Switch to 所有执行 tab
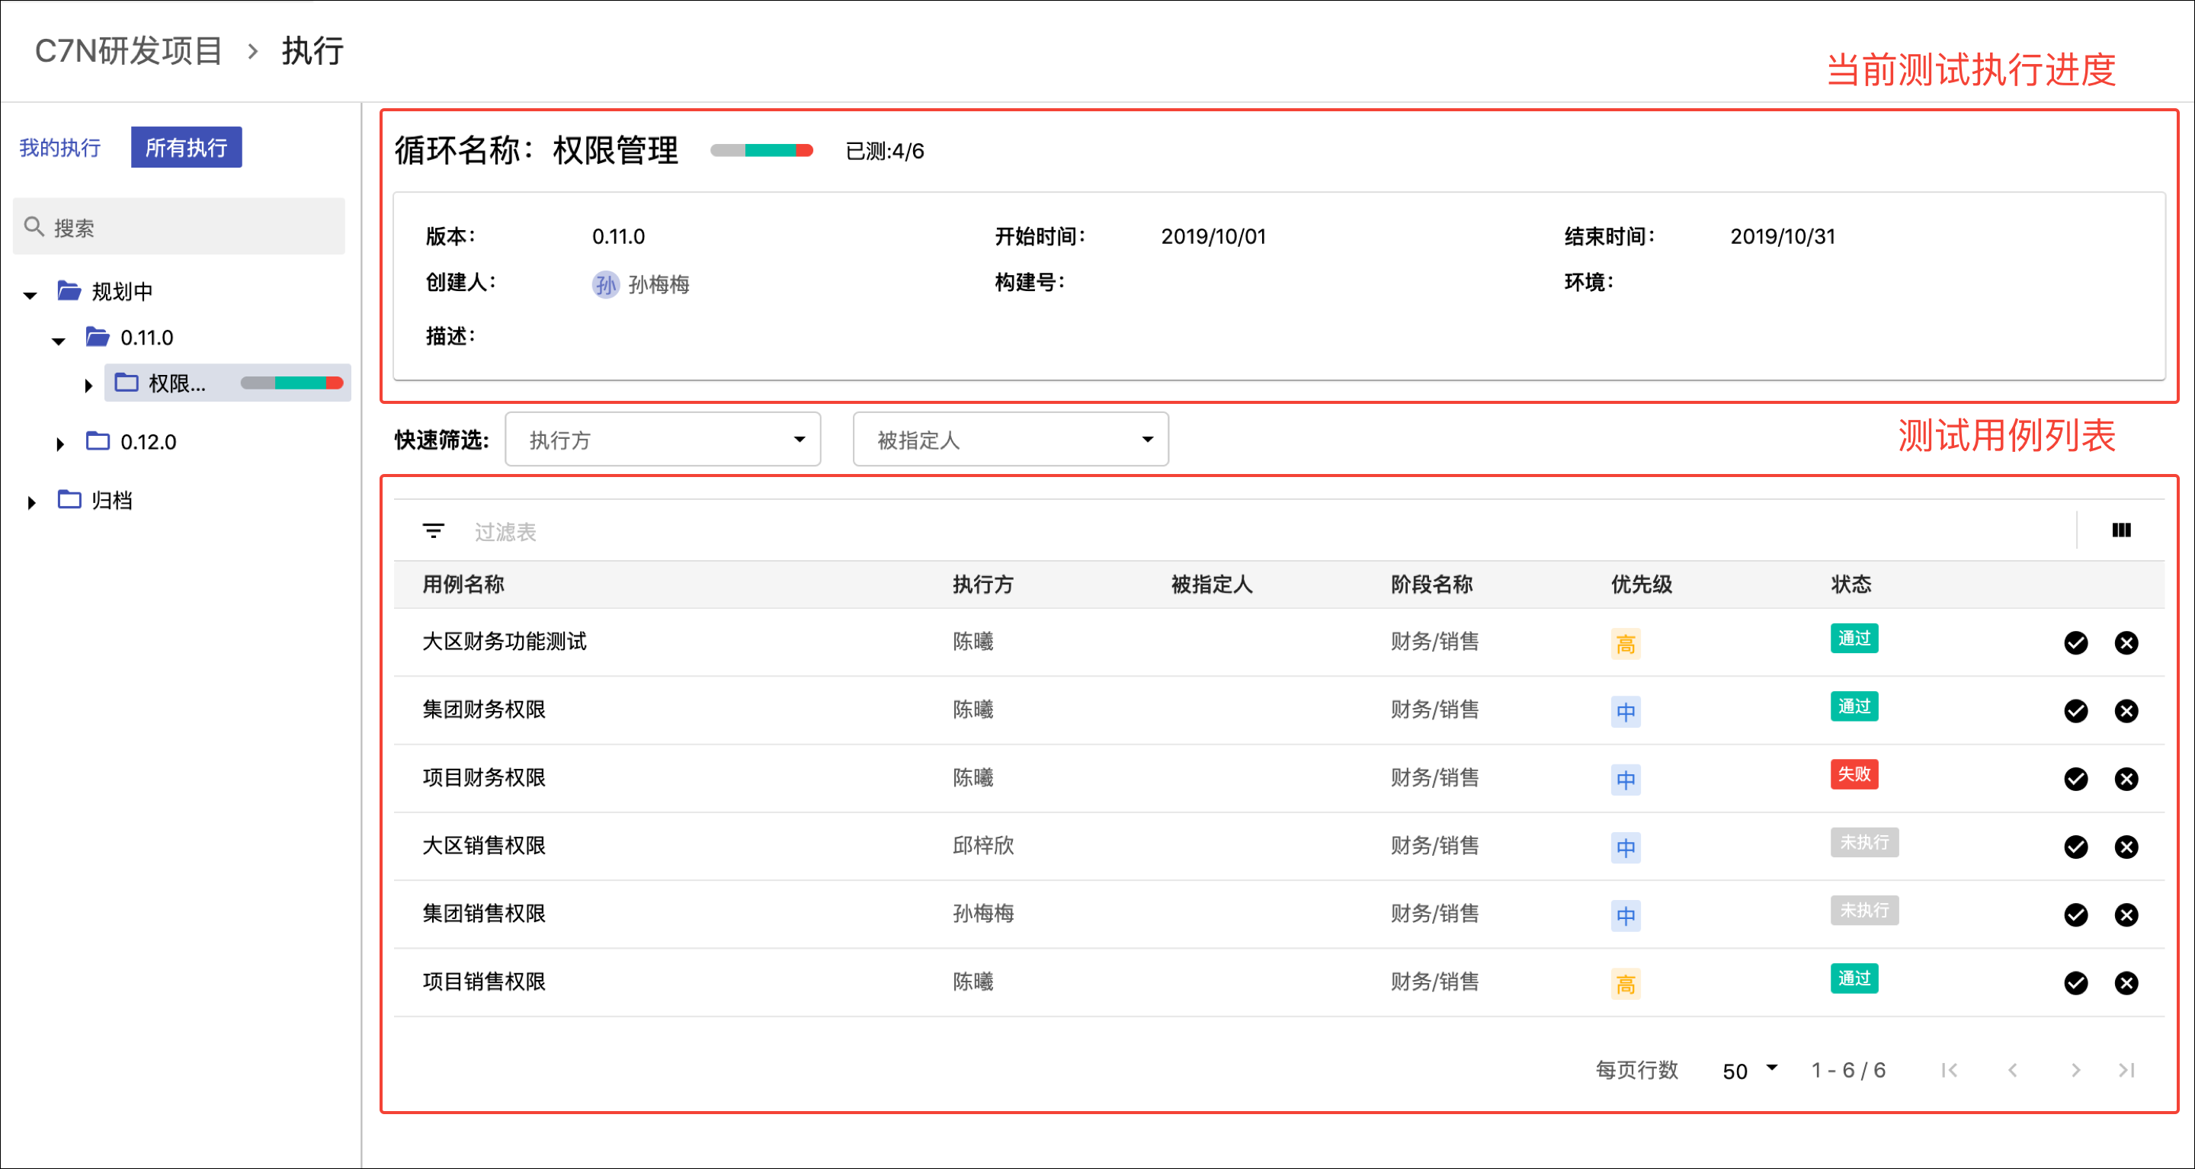Image resolution: width=2195 pixels, height=1169 pixels. coord(186,147)
